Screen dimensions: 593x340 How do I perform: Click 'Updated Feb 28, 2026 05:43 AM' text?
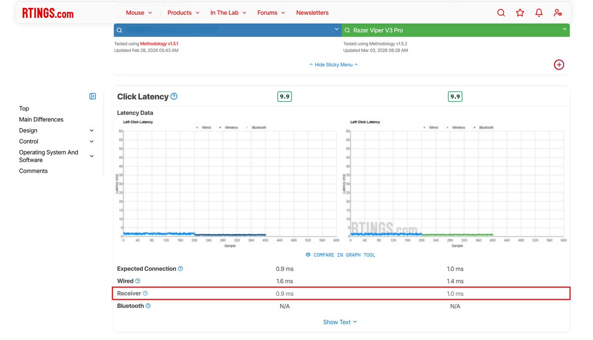[146, 50]
